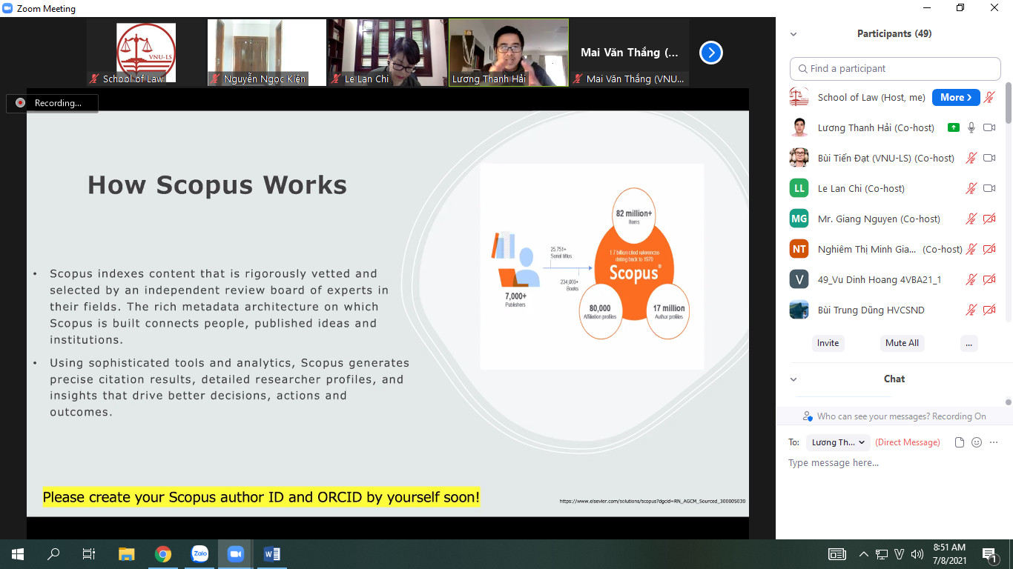This screenshot has width=1013, height=569.
Task: Collapse the Participants panel chevron
Action: 793,34
